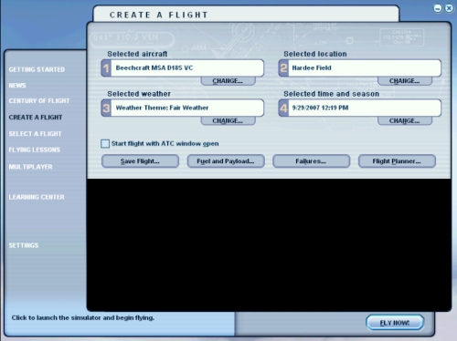Change the selected weather
The image size is (457, 341).
(x=228, y=120)
